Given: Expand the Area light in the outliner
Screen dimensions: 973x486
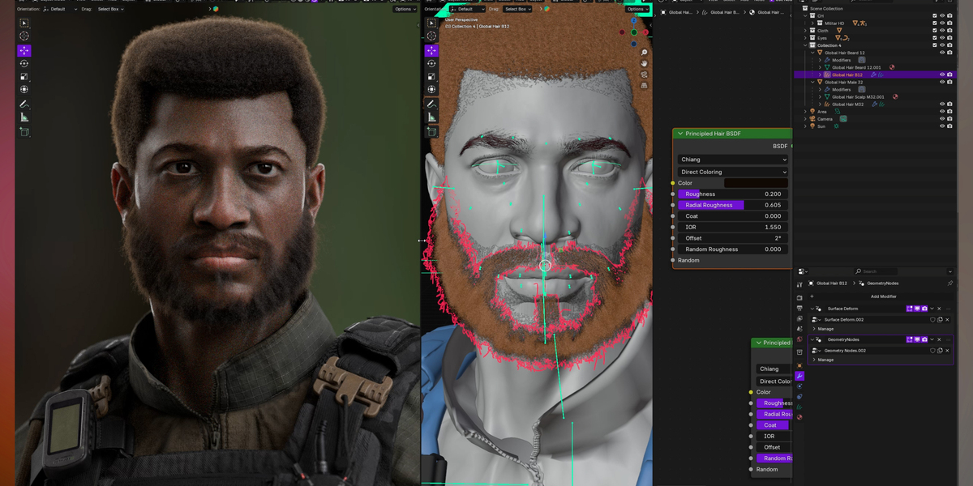Looking at the screenshot, I should tap(805, 112).
